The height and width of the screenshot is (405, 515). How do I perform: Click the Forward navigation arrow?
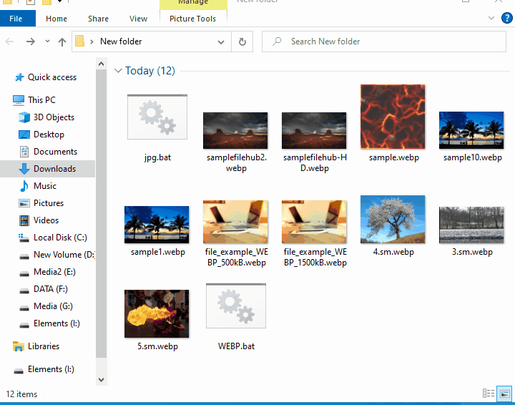30,42
